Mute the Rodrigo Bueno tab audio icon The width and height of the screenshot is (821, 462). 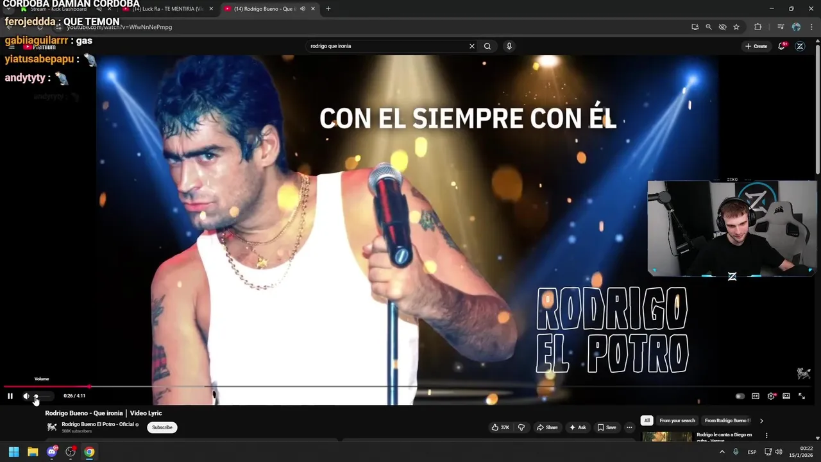[x=303, y=9]
